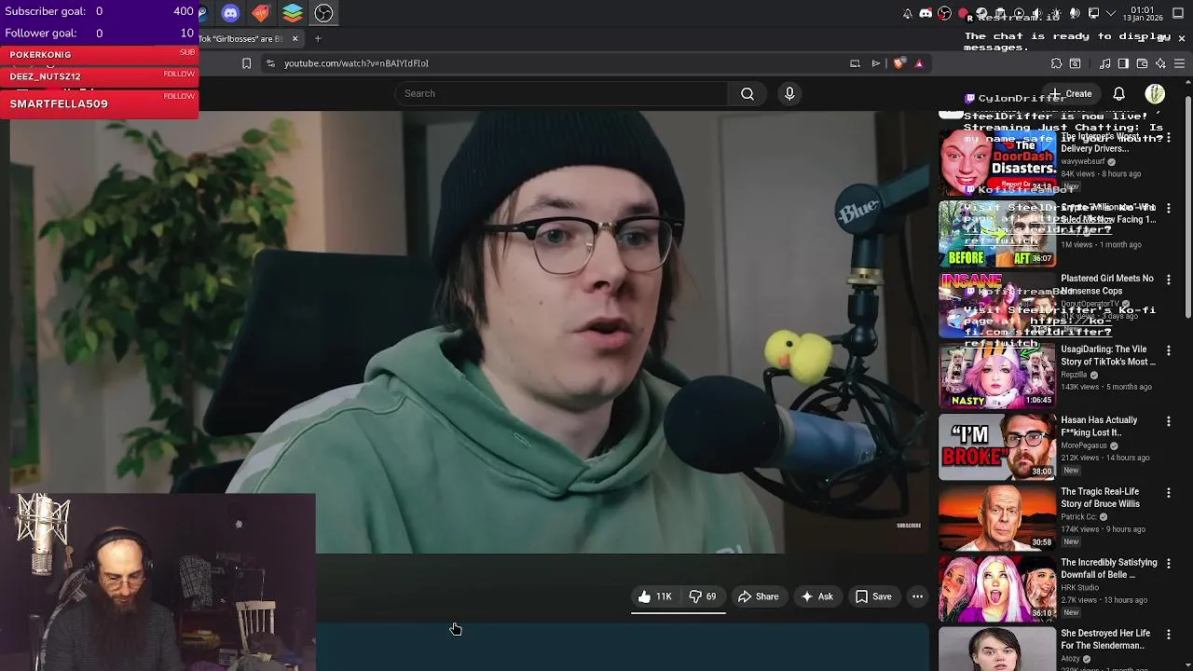Open the orange tag app in taskbar
The width and height of the screenshot is (1193, 671).
(261, 13)
